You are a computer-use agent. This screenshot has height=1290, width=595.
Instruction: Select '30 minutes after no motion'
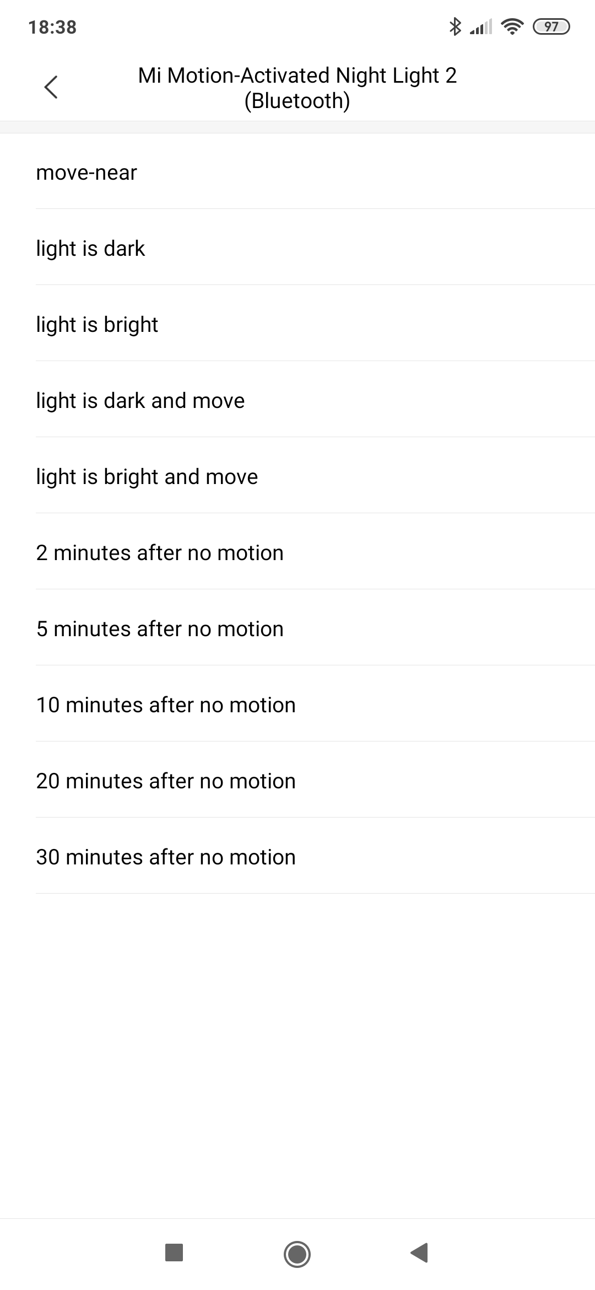pyautogui.click(x=297, y=857)
